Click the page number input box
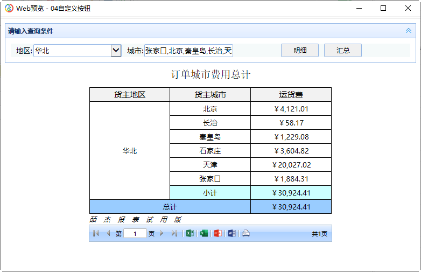 pyautogui.click(x=135, y=234)
